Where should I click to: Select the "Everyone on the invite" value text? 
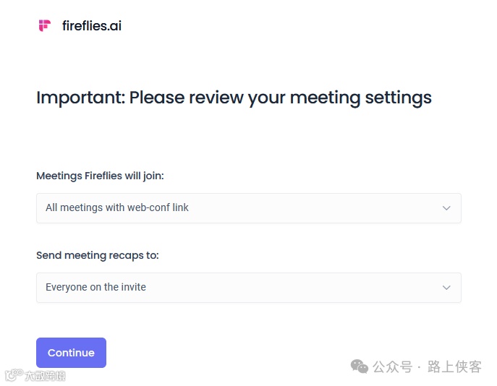(95, 288)
